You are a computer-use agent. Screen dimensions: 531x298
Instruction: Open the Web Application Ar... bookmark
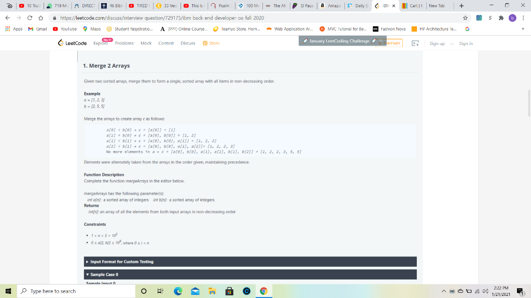tap(289, 29)
